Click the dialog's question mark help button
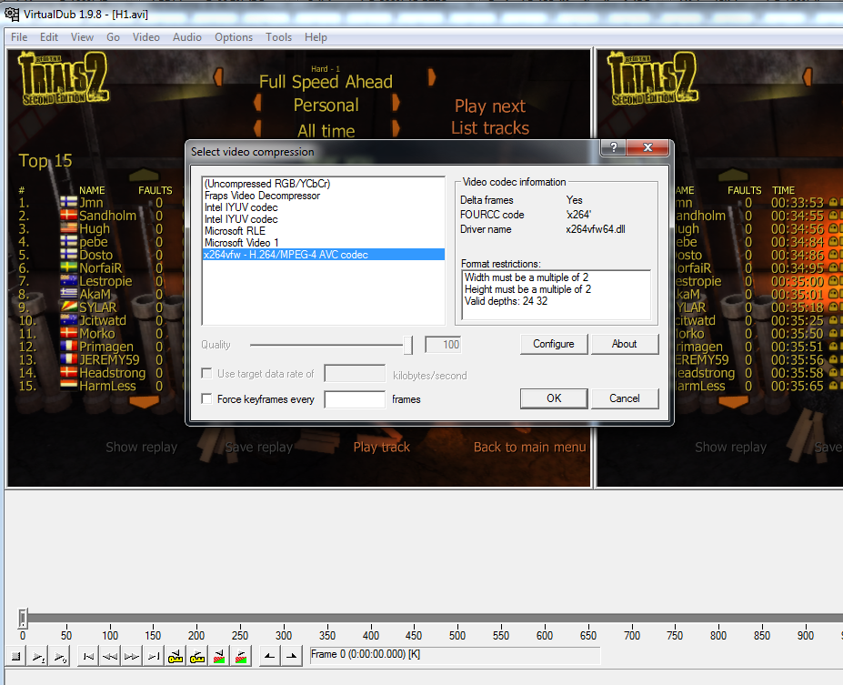The height and width of the screenshot is (685, 843). point(614,147)
